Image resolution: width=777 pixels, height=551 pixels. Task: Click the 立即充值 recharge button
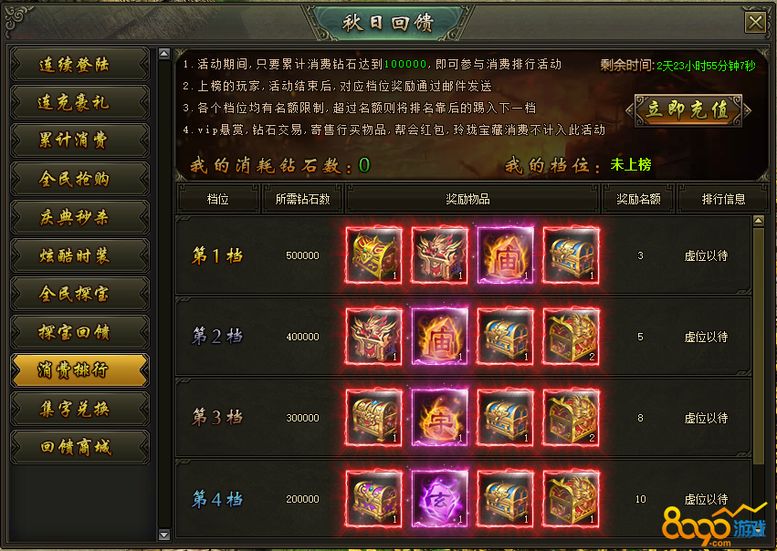click(688, 109)
